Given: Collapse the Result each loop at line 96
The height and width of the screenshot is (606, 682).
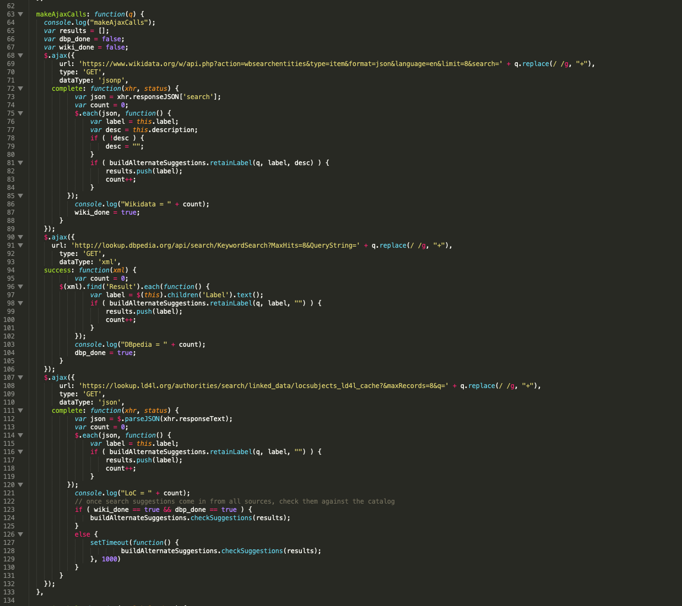Looking at the screenshot, I should 20,287.
